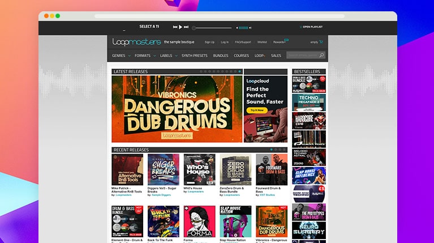
Task: Open the shopping cart icon
Action: coord(321,42)
